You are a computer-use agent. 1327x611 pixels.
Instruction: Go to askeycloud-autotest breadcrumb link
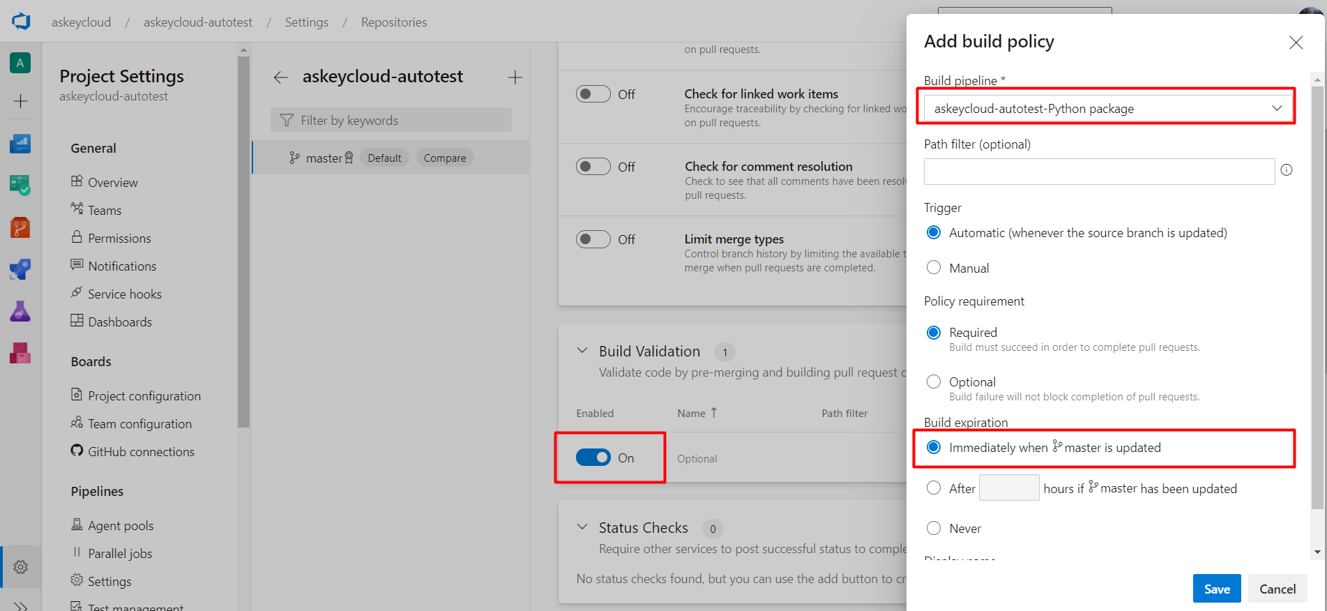coord(198,22)
